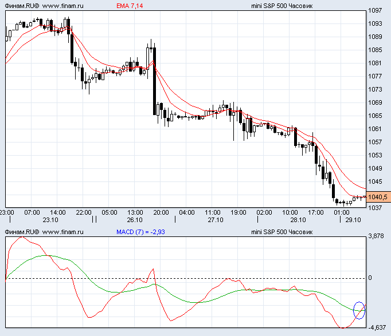Screen dimensions: 391x336
Task: Click the 1081 price axis label
Action: [375, 63]
